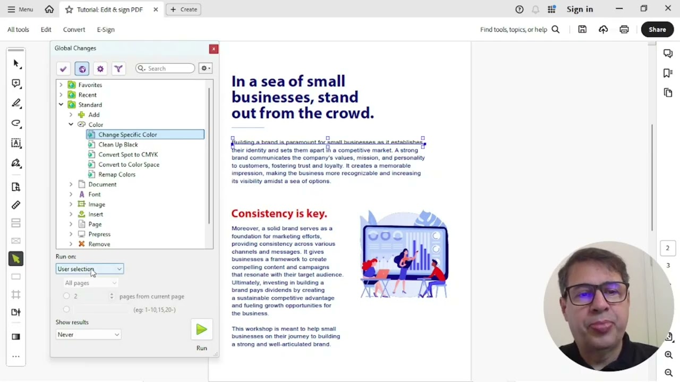Collapse the Color category

tap(71, 125)
